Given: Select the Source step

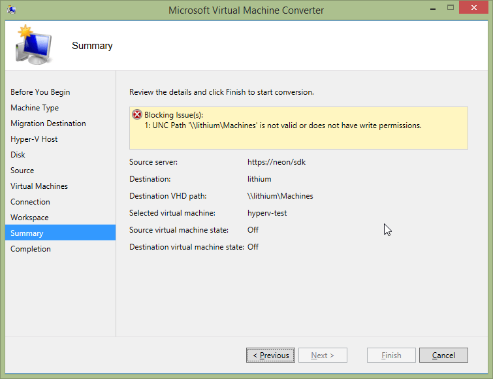Looking at the screenshot, I should coord(22,171).
